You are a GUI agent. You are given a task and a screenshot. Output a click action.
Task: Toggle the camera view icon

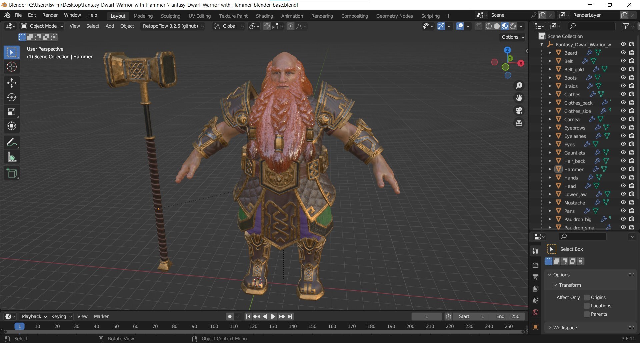(519, 111)
